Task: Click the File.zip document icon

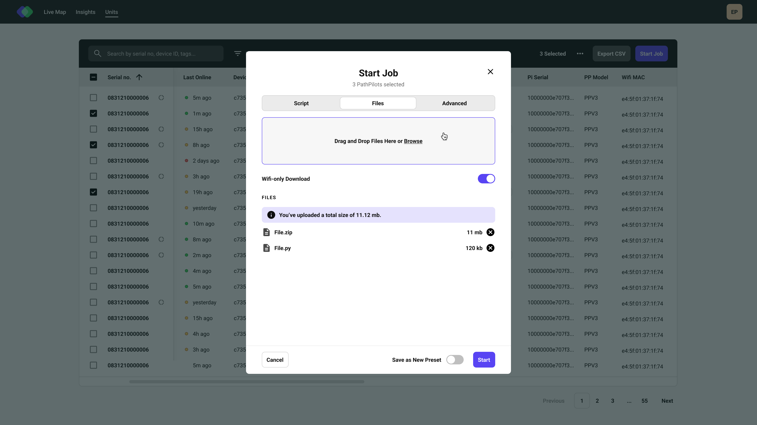Action: coord(267,232)
